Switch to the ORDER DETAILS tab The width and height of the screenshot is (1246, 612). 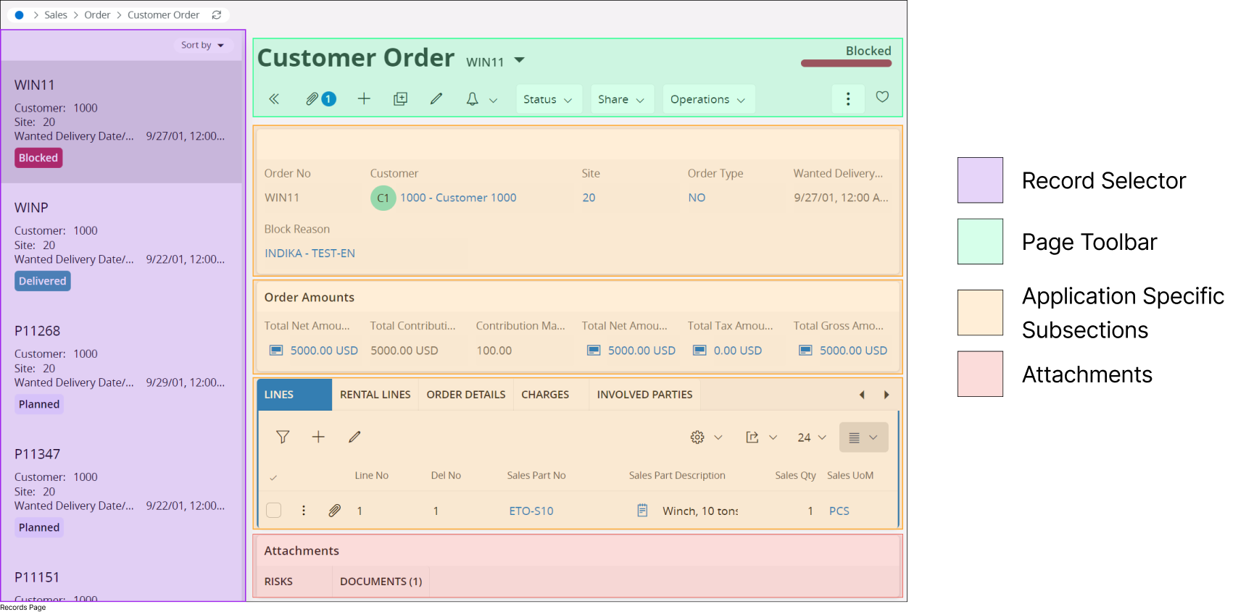(466, 395)
